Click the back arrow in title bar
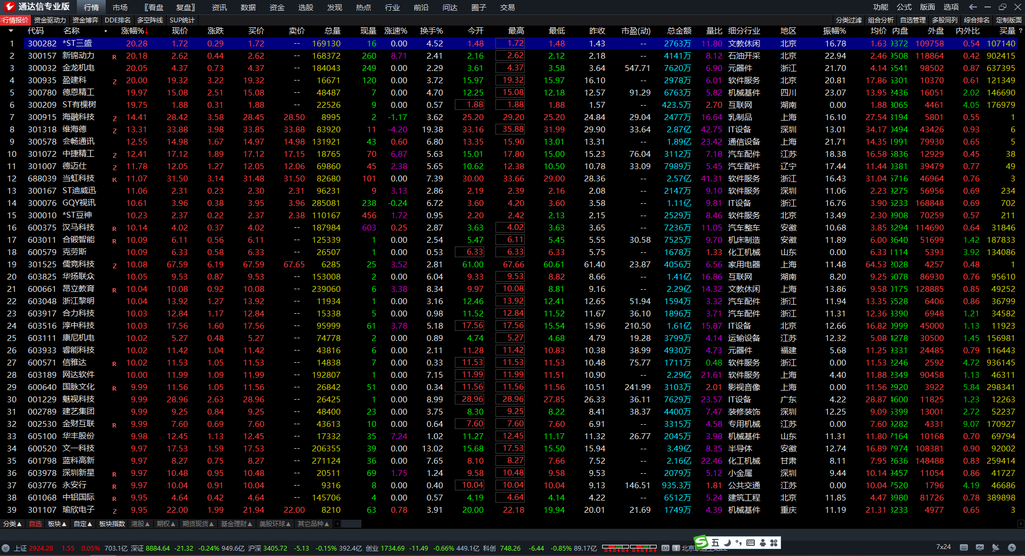Image resolution: width=1025 pixels, height=556 pixels. coord(973,7)
